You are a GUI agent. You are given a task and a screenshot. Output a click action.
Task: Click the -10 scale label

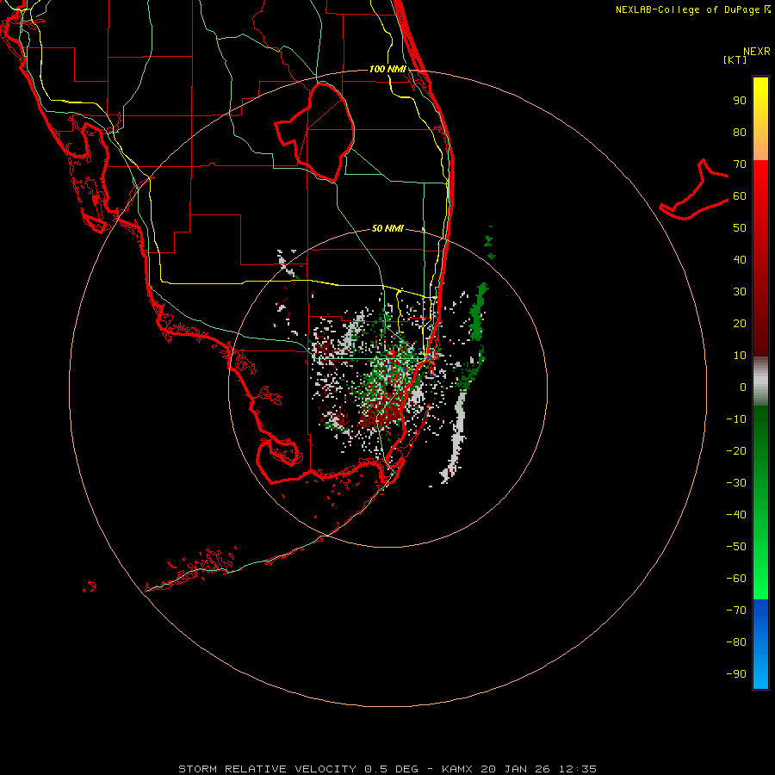tap(736, 419)
